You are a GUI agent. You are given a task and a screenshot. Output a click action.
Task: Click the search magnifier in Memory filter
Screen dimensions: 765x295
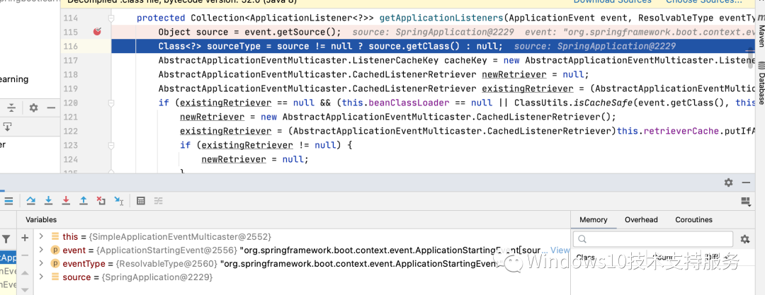tap(581, 239)
